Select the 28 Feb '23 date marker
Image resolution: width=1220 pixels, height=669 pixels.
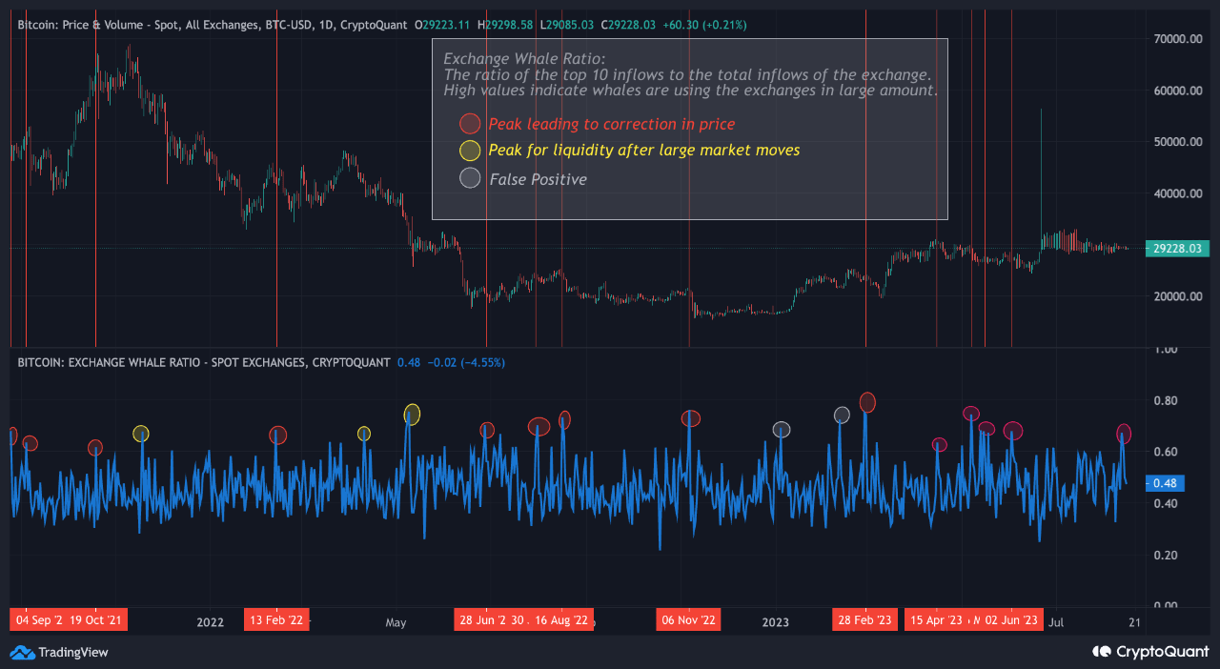[x=865, y=619]
